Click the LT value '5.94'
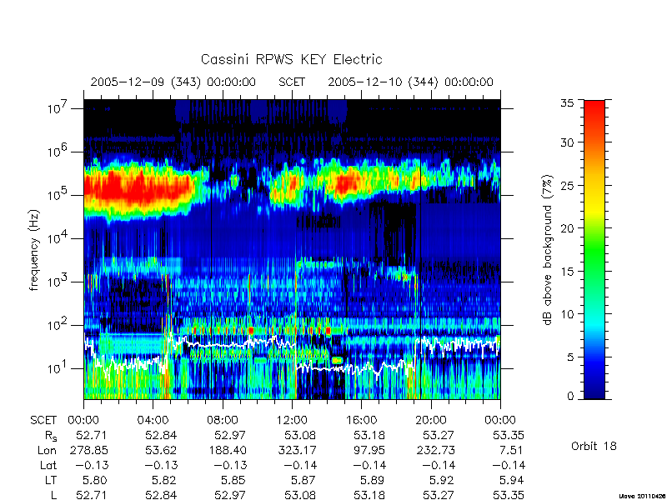Screen dimensions: 667x500 pos(511,481)
